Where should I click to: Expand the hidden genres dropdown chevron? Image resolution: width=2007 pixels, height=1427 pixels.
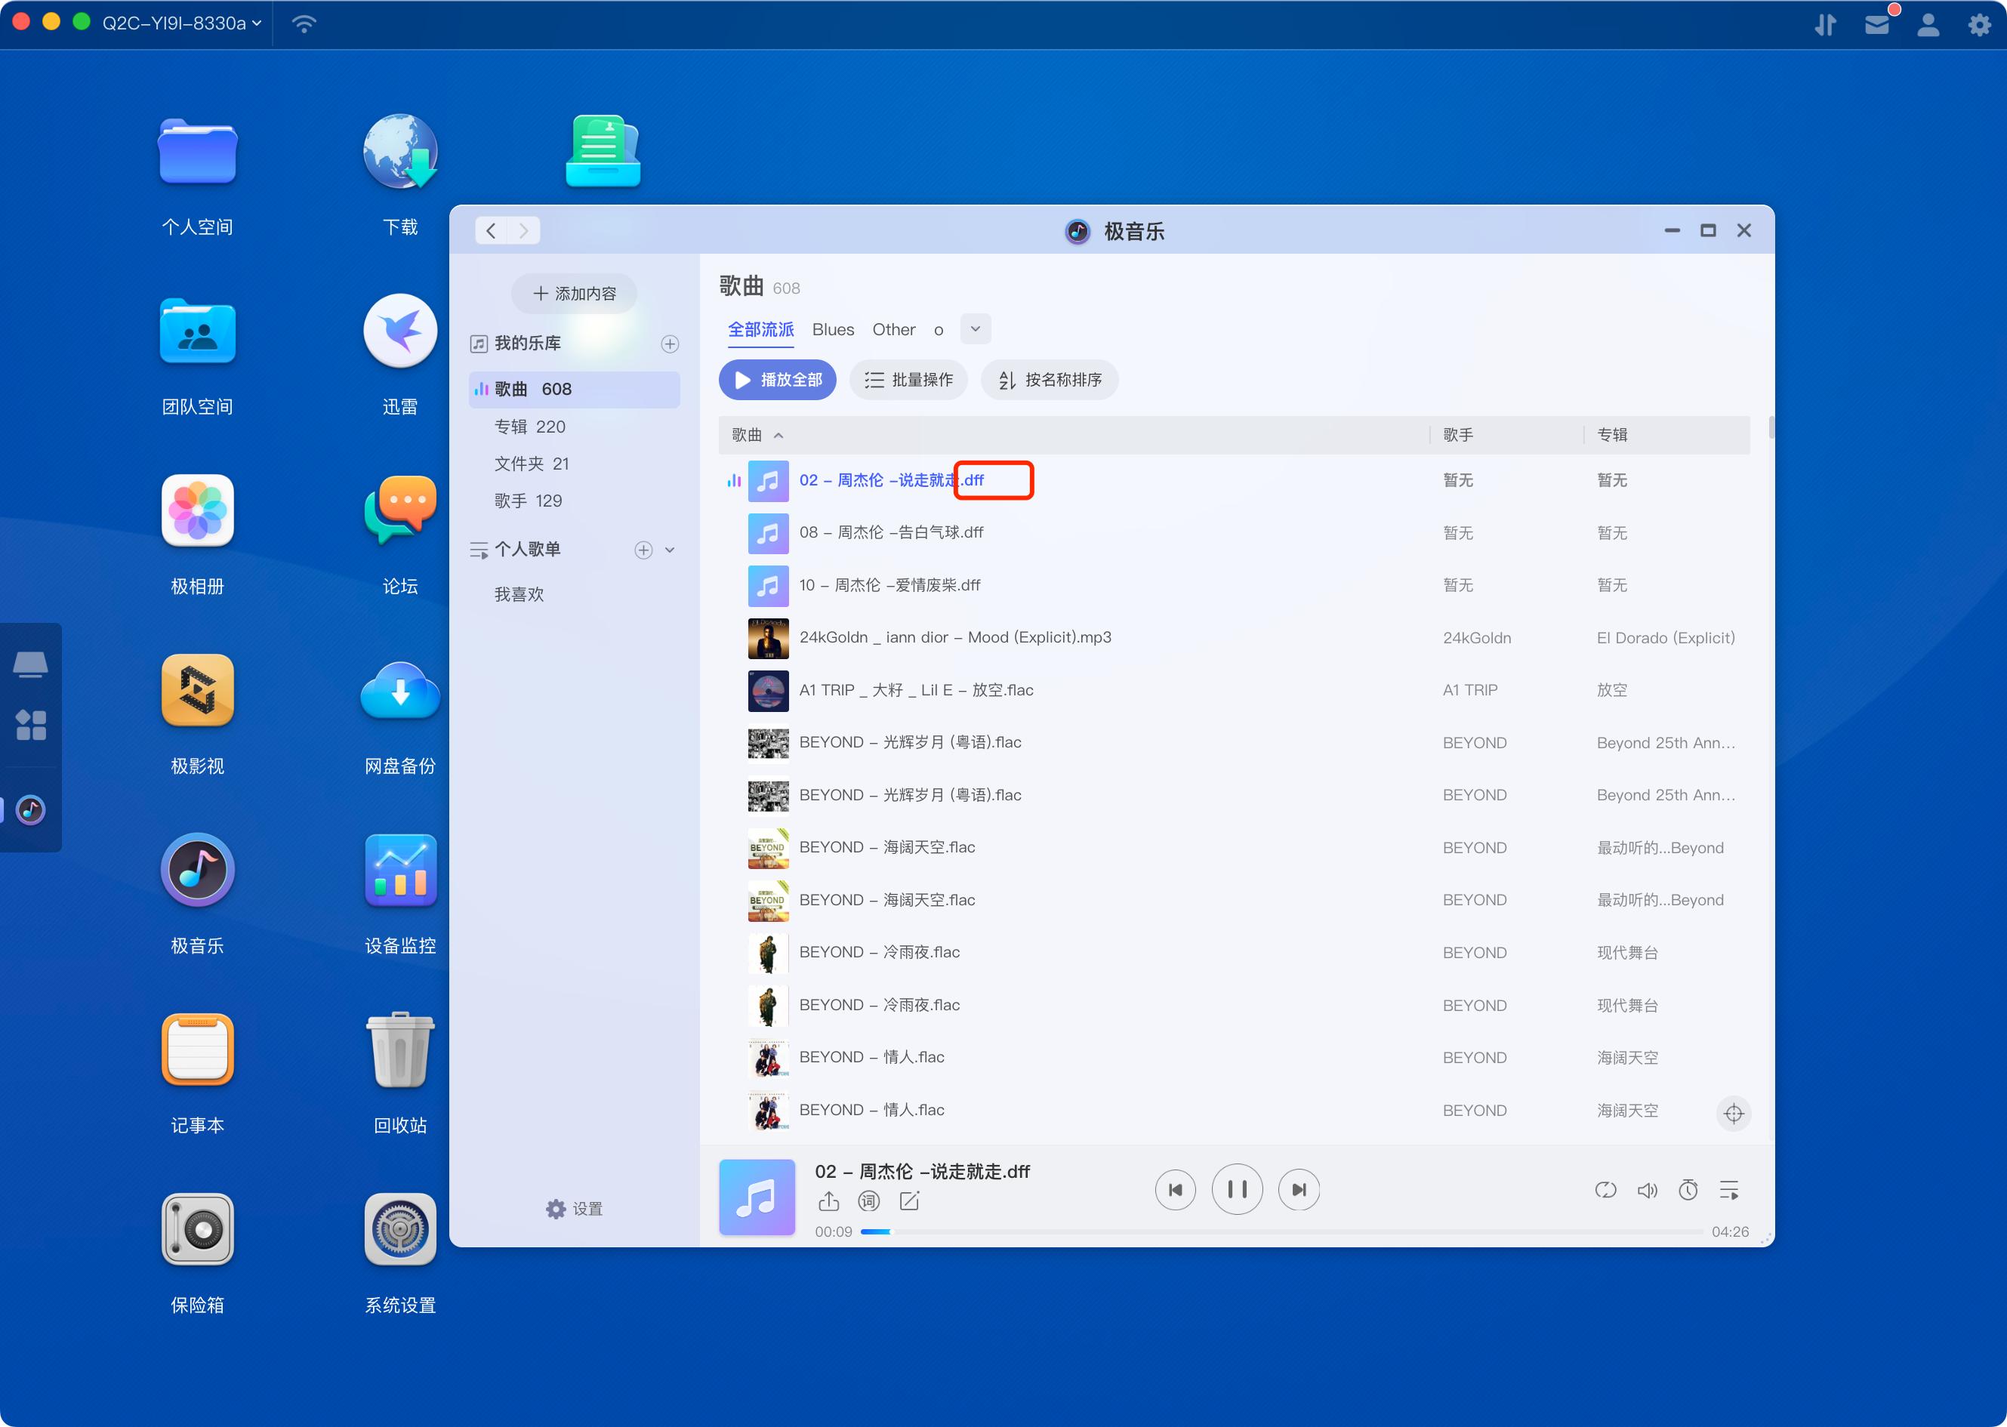click(x=976, y=328)
